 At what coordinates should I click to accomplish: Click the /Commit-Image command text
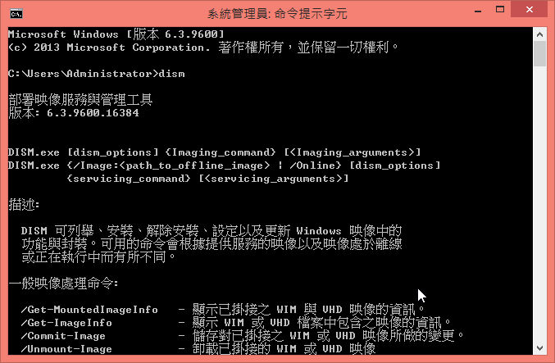click(63, 336)
